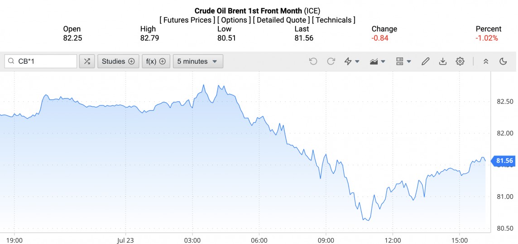Click the f(x) expressions button
This screenshot has height=244, width=518.
[x=156, y=61]
